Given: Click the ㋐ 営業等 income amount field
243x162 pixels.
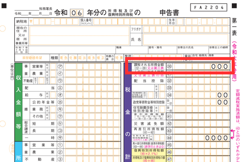Looking at the screenshot, I should [x=92, y=66].
